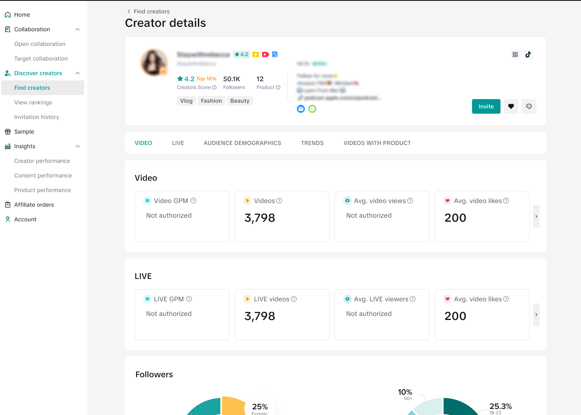Click the blue email contact icon
The width and height of the screenshot is (581, 415).
tap(301, 109)
